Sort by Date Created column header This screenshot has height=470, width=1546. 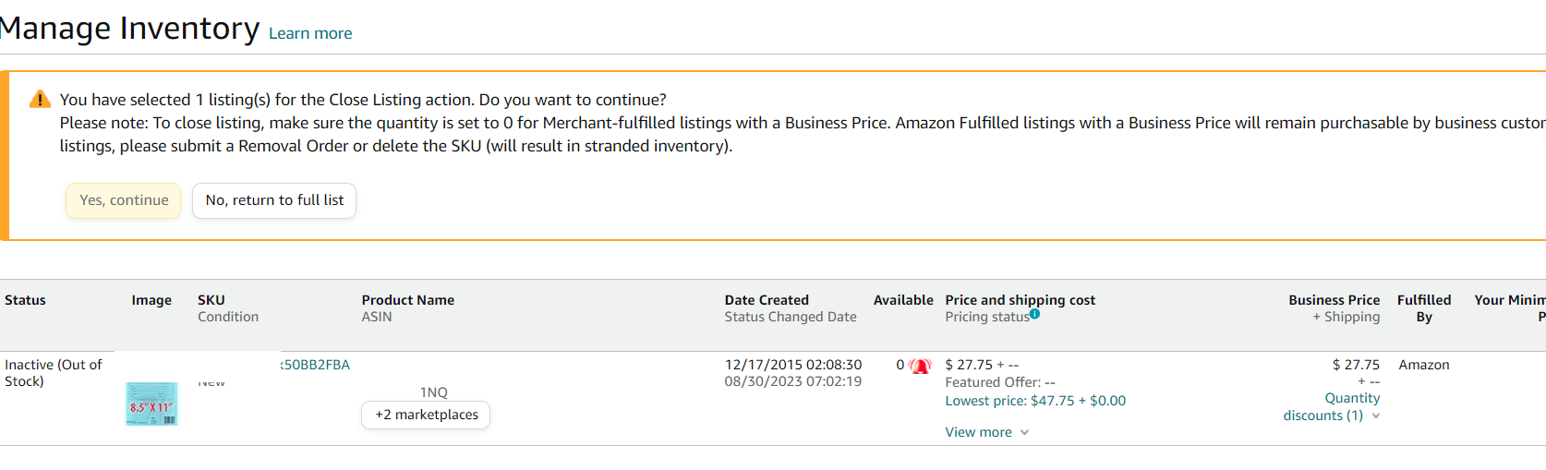767,300
